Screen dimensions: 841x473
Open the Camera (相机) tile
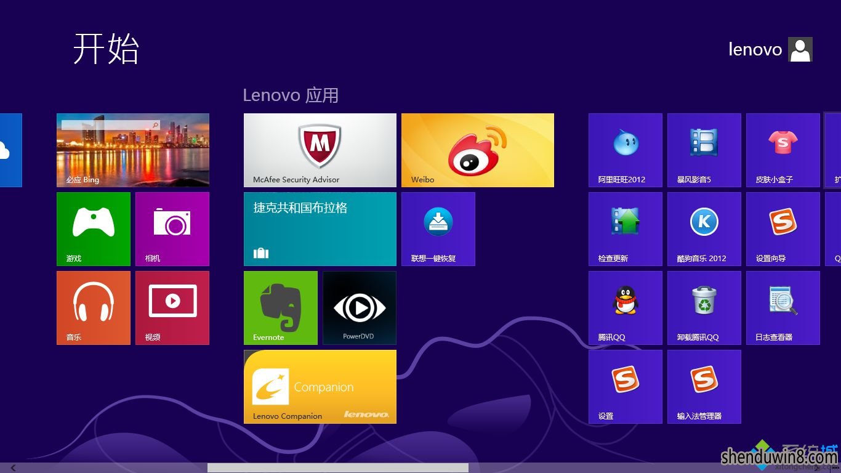[172, 228]
